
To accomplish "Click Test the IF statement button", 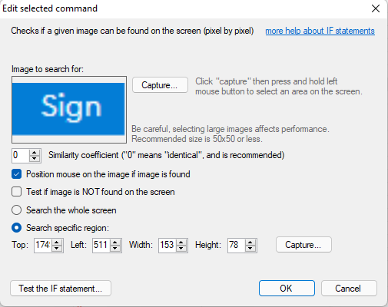I will 61,289.
